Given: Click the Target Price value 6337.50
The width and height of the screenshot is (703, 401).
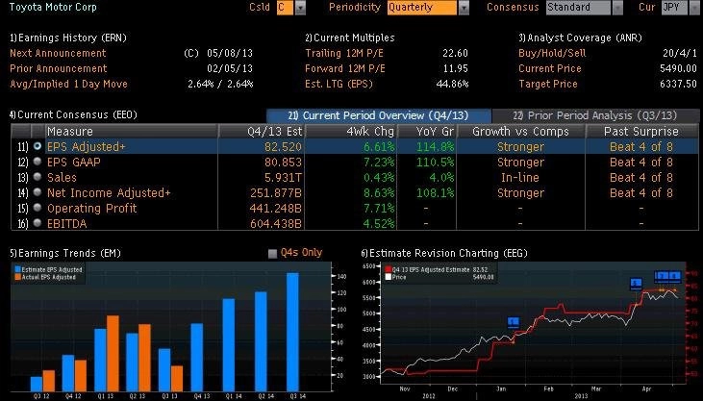Looking at the screenshot, I should [x=678, y=84].
